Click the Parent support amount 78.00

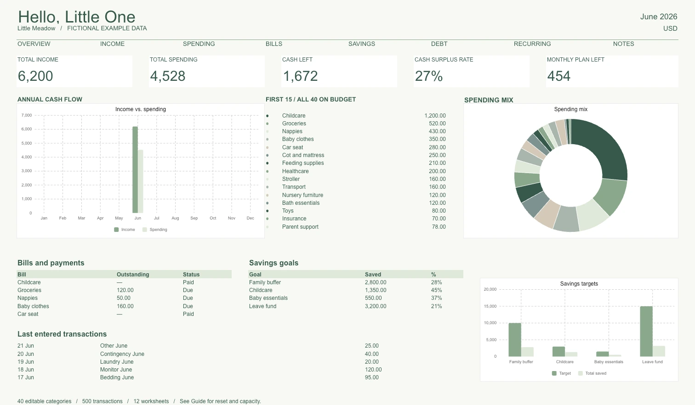[x=439, y=227]
